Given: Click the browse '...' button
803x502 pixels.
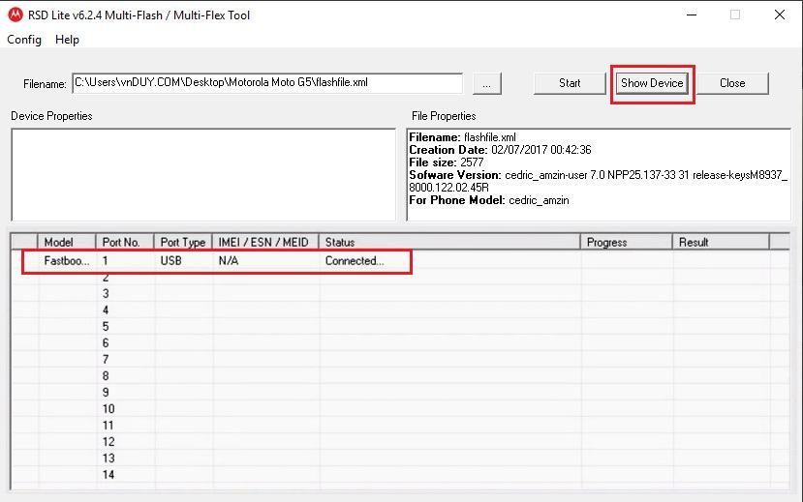Looking at the screenshot, I should 487,84.
